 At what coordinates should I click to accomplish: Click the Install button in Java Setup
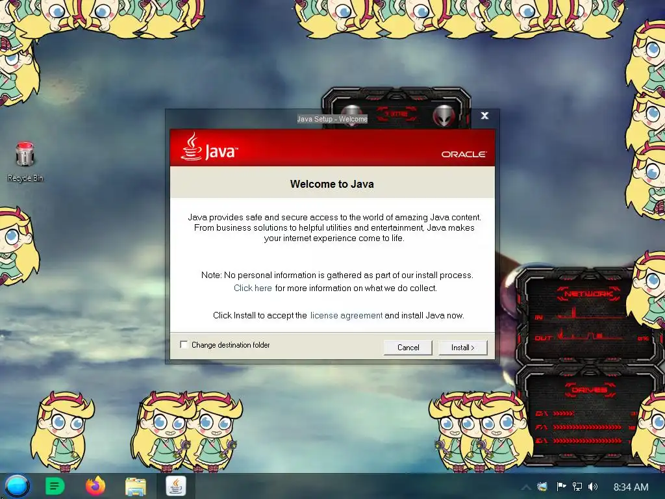pyautogui.click(x=462, y=348)
